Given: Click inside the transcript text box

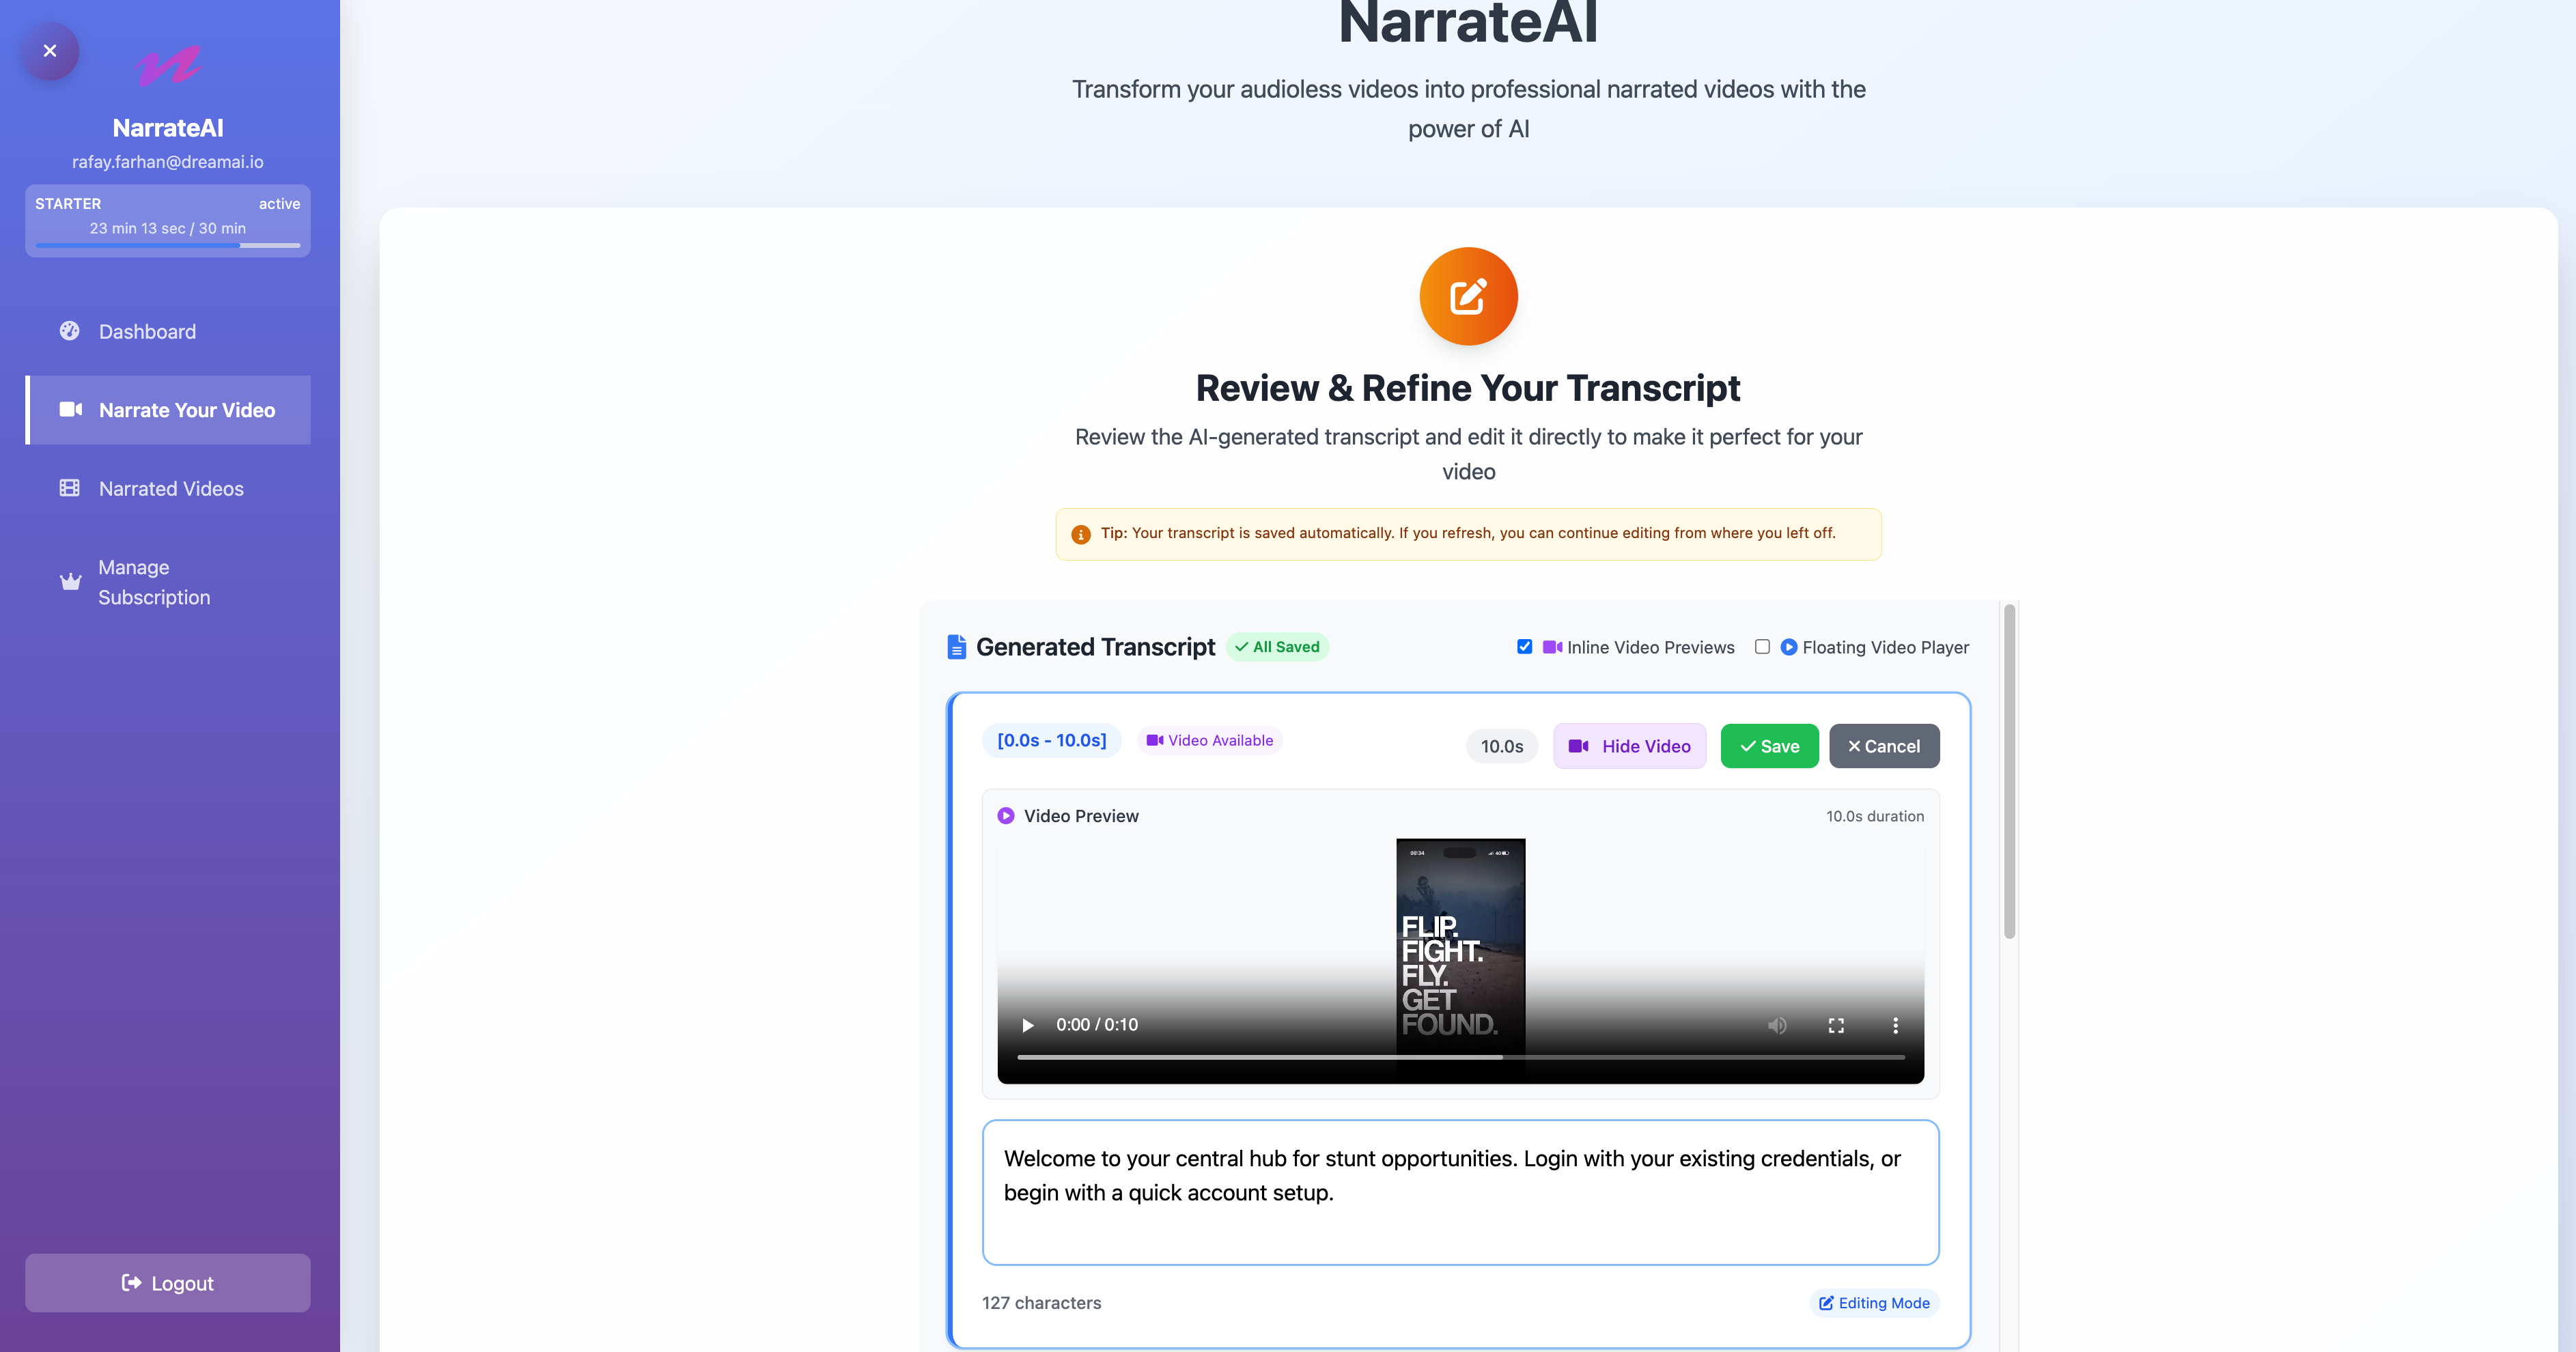Looking at the screenshot, I should pos(1460,1192).
